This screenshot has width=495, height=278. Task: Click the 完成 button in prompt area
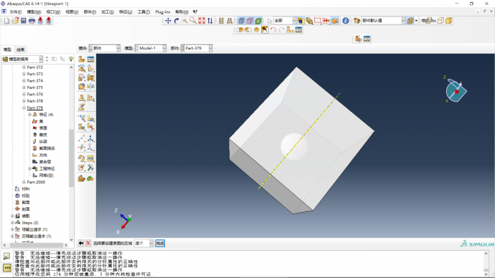[x=160, y=244]
